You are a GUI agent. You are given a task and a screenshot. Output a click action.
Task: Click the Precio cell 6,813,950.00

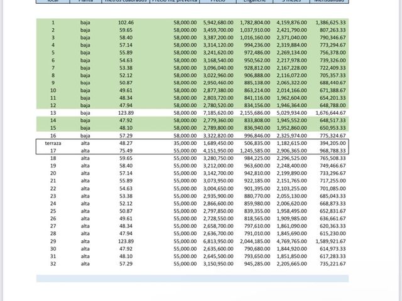[218, 241]
